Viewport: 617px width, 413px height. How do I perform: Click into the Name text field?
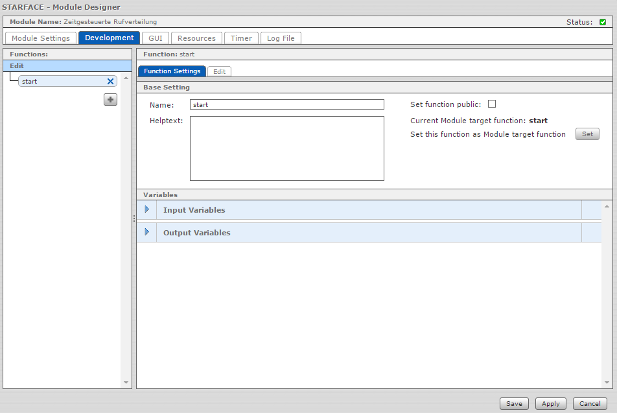tap(286, 104)
